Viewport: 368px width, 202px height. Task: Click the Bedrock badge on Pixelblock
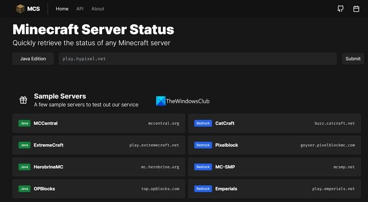pyautogui.click(x=203, y=145)
